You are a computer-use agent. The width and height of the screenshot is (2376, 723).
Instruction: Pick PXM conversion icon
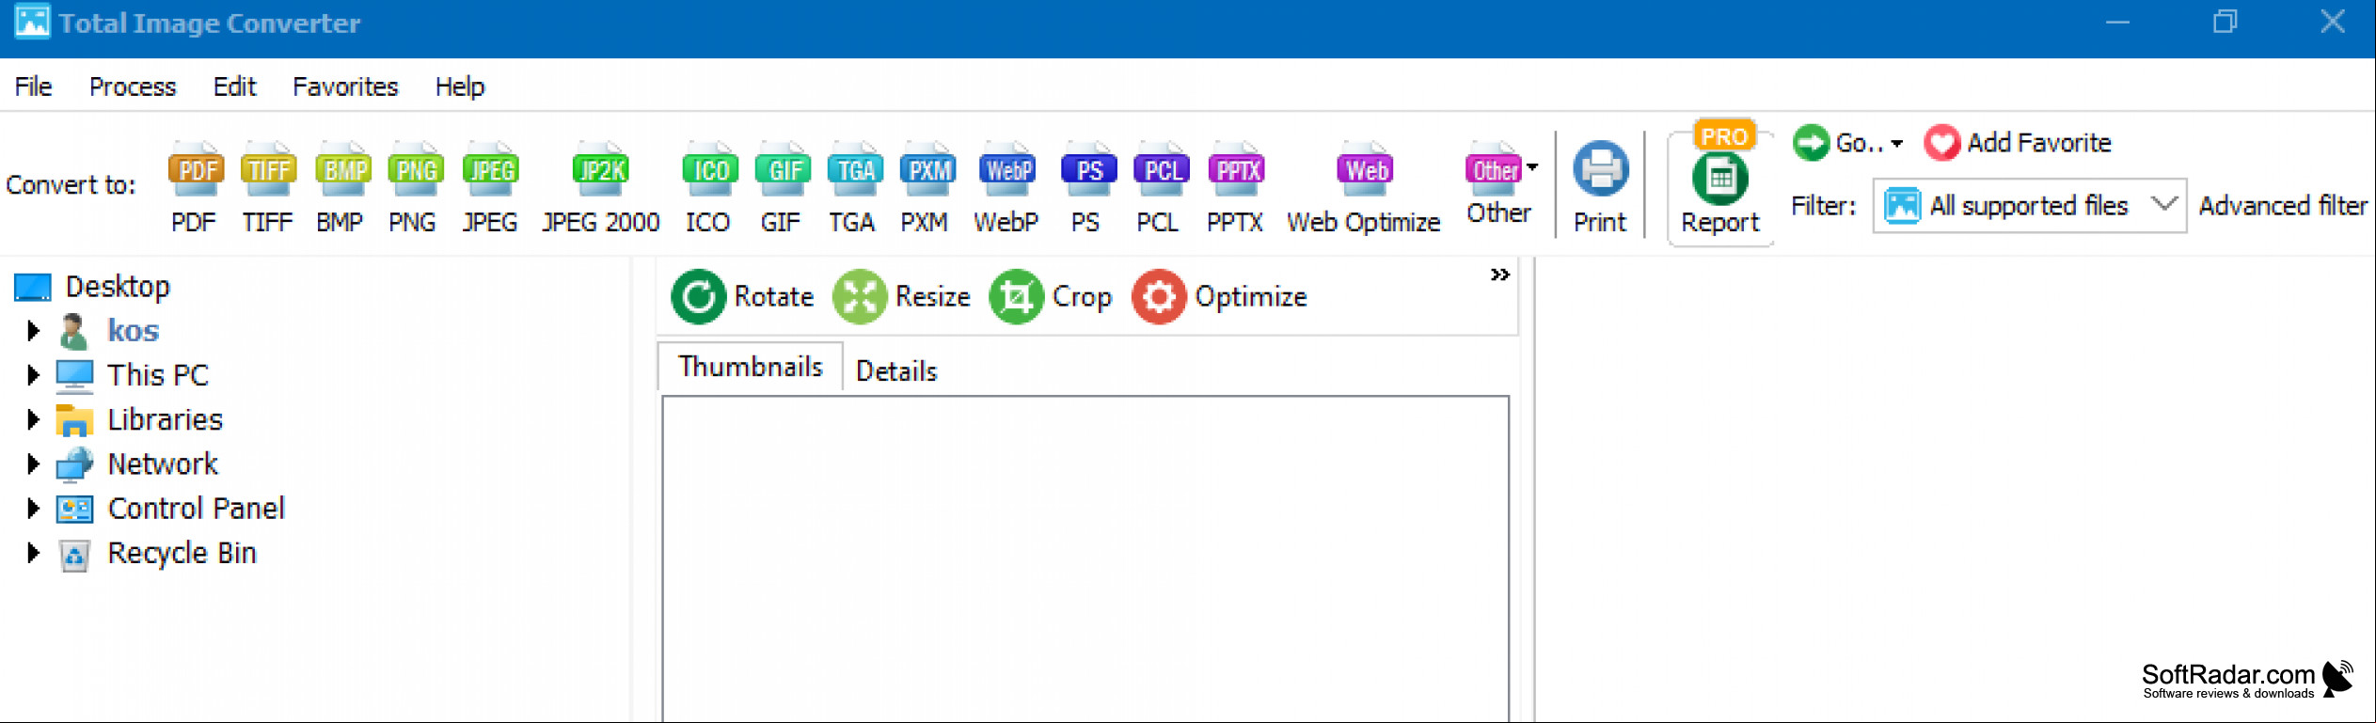tap(927, 170)
